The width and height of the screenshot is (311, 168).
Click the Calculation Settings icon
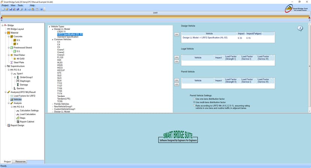(x=18, y=111)
